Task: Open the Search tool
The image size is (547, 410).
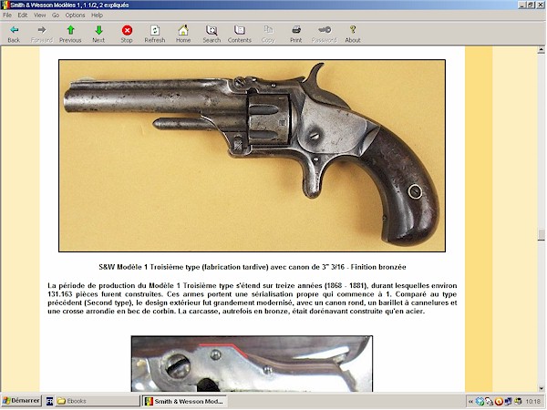Action: [212, 35]
